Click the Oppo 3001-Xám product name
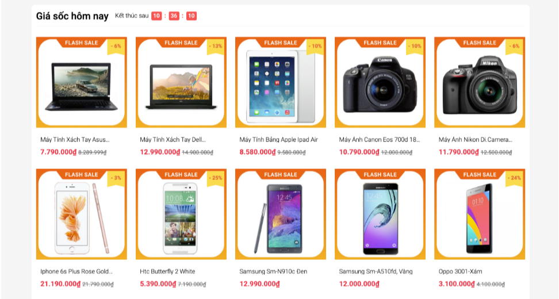 (x=460, y=271)
